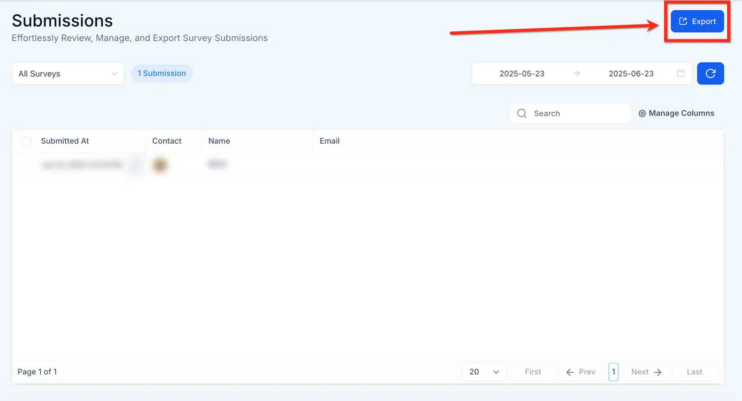Click the Email column header

[330, 141]
